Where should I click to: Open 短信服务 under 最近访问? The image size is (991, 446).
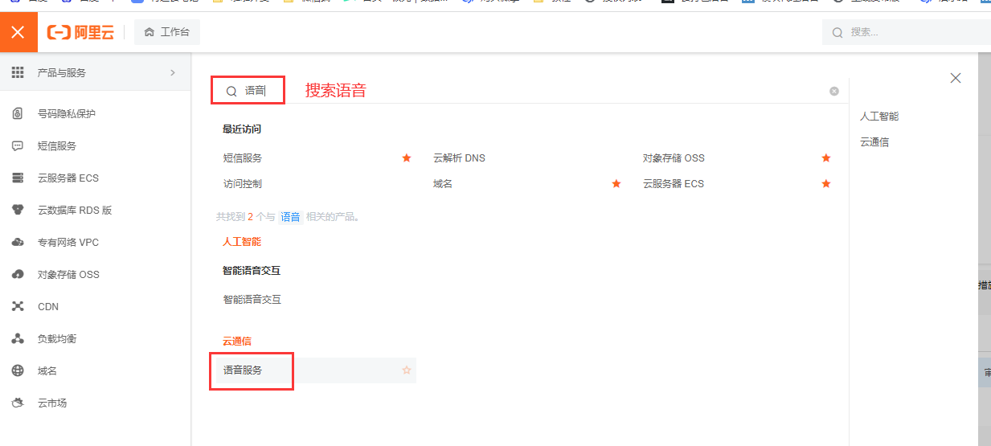coord(243,158)
